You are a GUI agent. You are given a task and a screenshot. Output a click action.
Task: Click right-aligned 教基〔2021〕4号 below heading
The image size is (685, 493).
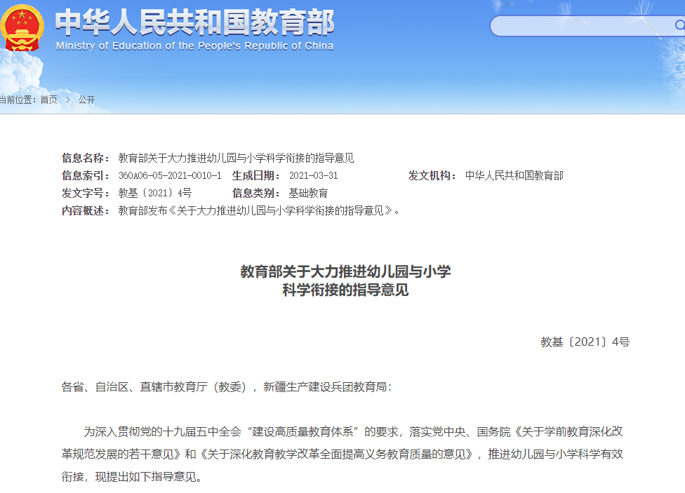(x=585, y=342)
